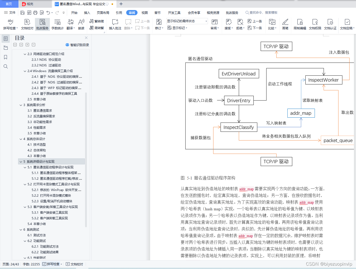
Task: Collapse the 6 系统测试 section in outline
Action: pyautogui.click(x=21, y=229)
